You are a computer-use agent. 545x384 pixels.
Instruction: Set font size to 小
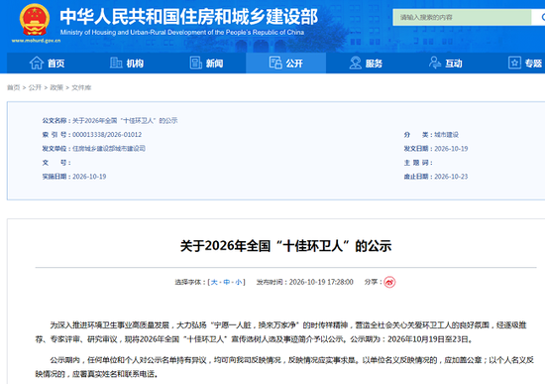point(239,282)
